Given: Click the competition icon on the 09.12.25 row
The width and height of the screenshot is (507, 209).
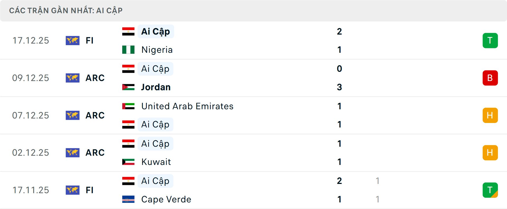Looking at the screenshot, I should pos(73,78).
